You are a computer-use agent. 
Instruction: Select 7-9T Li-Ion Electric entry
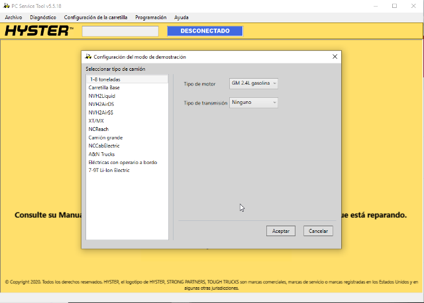click(x=109, y=170)
